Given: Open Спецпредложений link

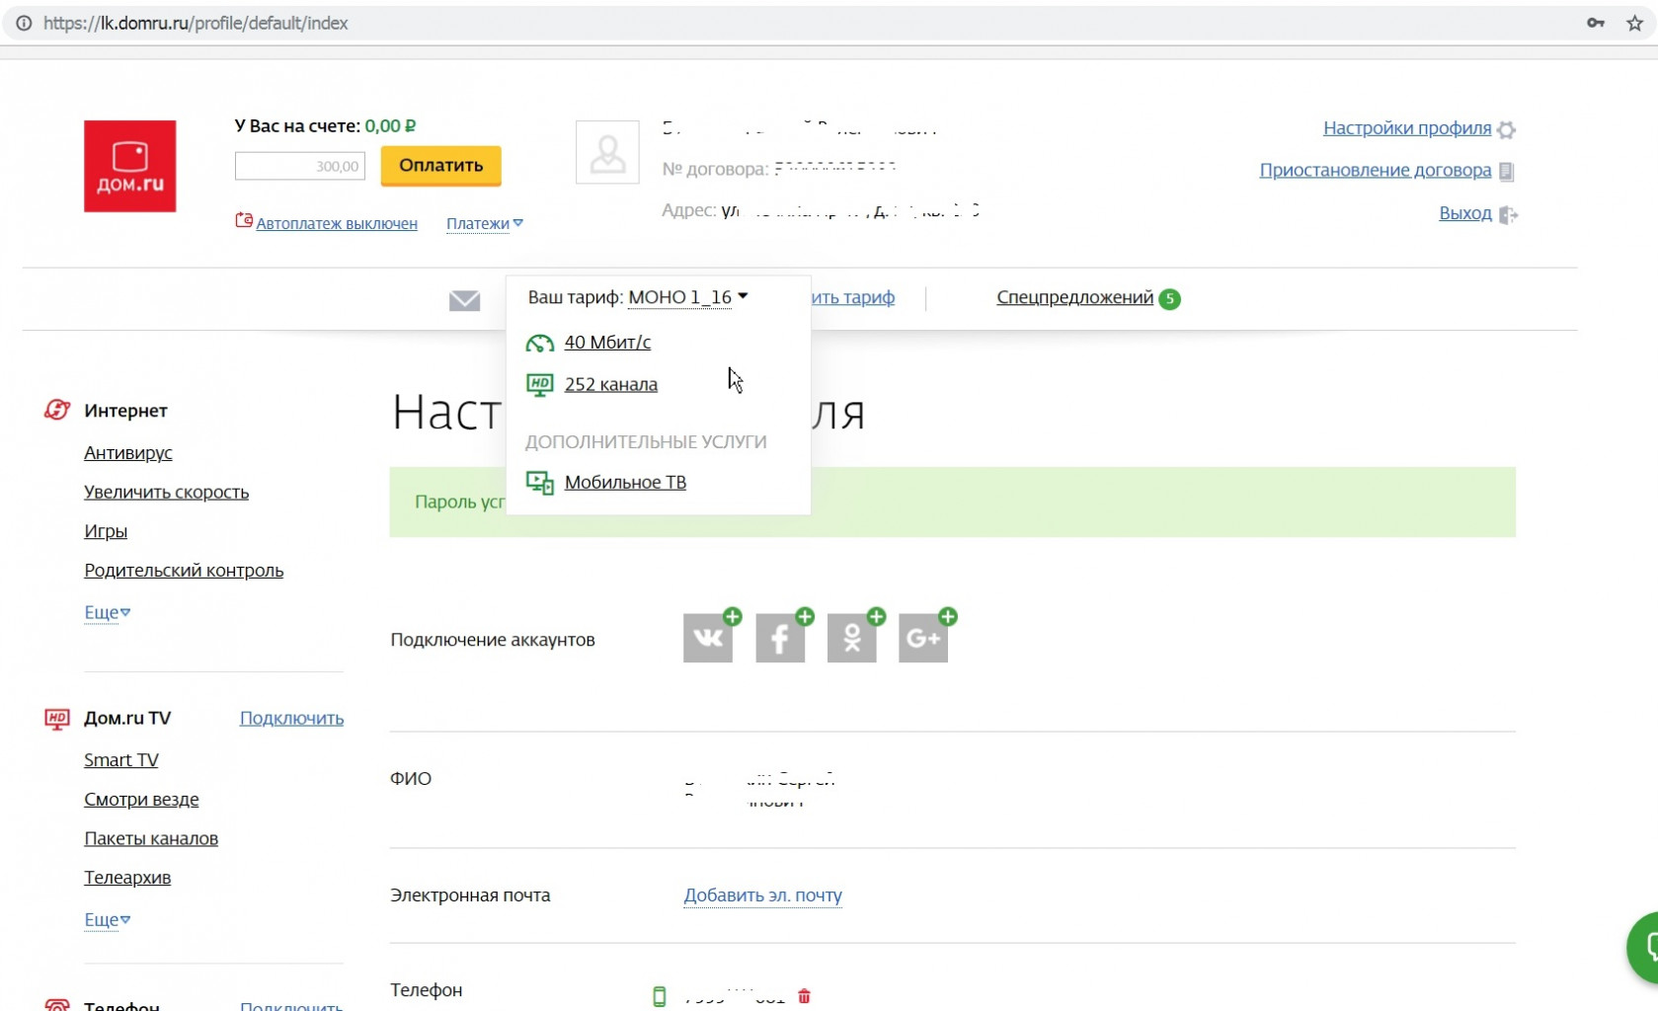Looking at the screenshot, I should pos(1074,297).
